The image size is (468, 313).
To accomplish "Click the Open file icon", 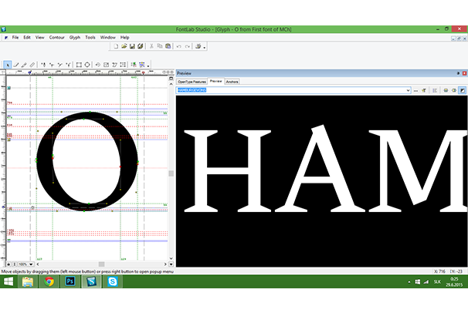I will coord(124,46).
